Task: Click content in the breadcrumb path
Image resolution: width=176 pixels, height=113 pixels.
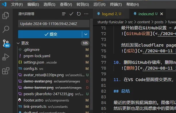Action: pos(144,22)
